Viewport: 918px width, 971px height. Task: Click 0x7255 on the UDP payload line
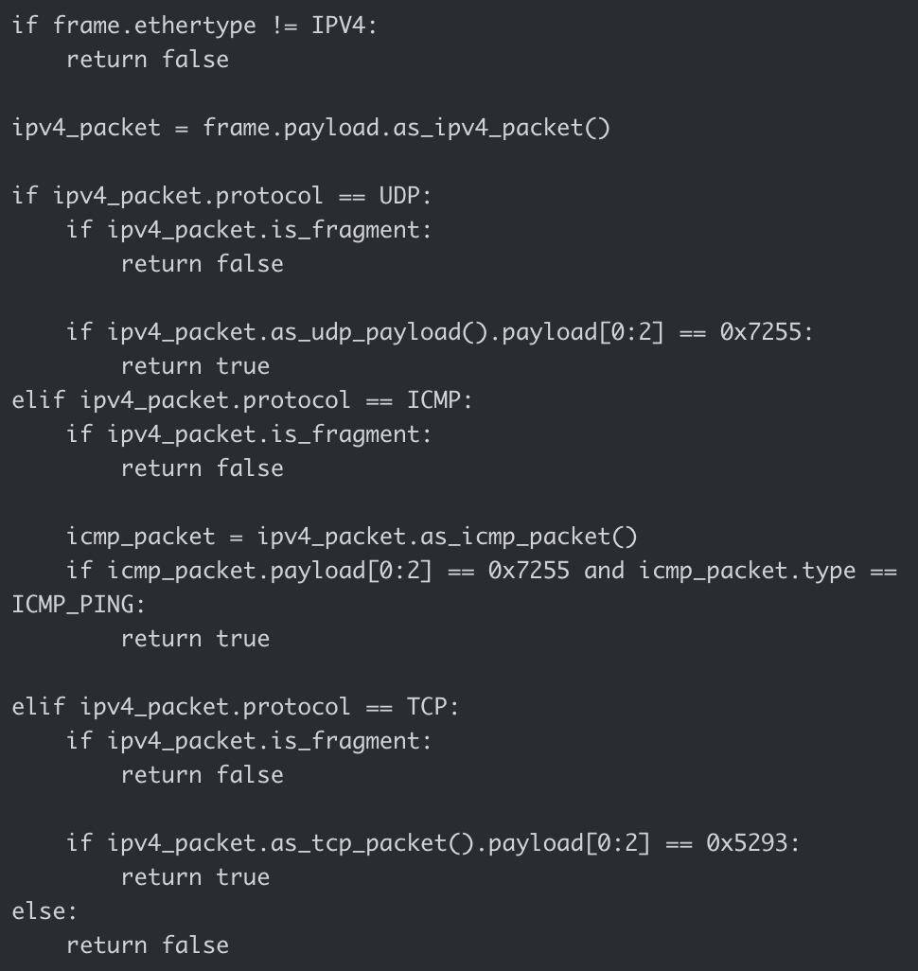(x=760, y=331)
